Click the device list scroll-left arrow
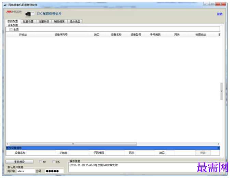 [x=8, y=144]
